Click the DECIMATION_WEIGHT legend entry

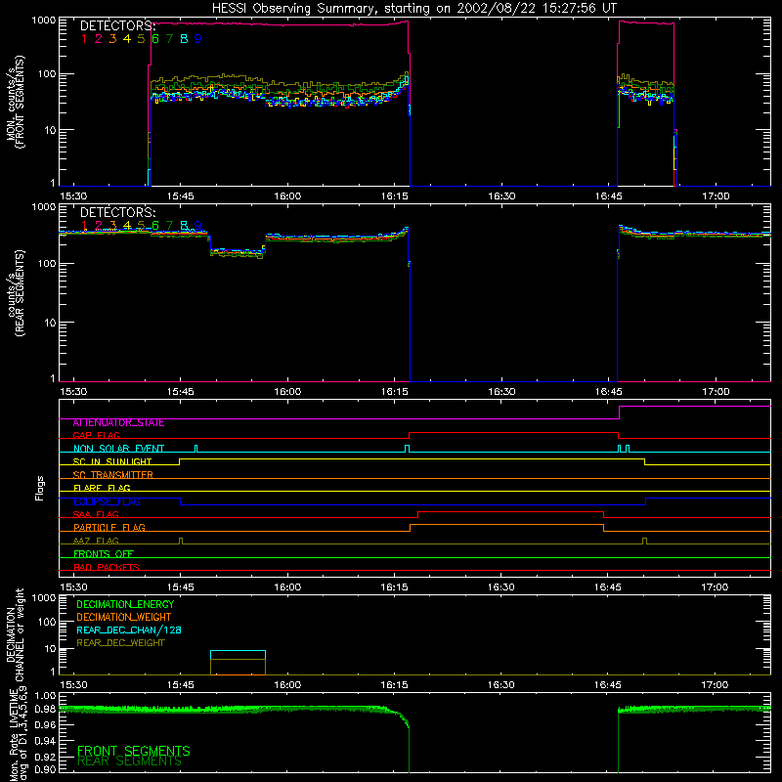(124, 618)
